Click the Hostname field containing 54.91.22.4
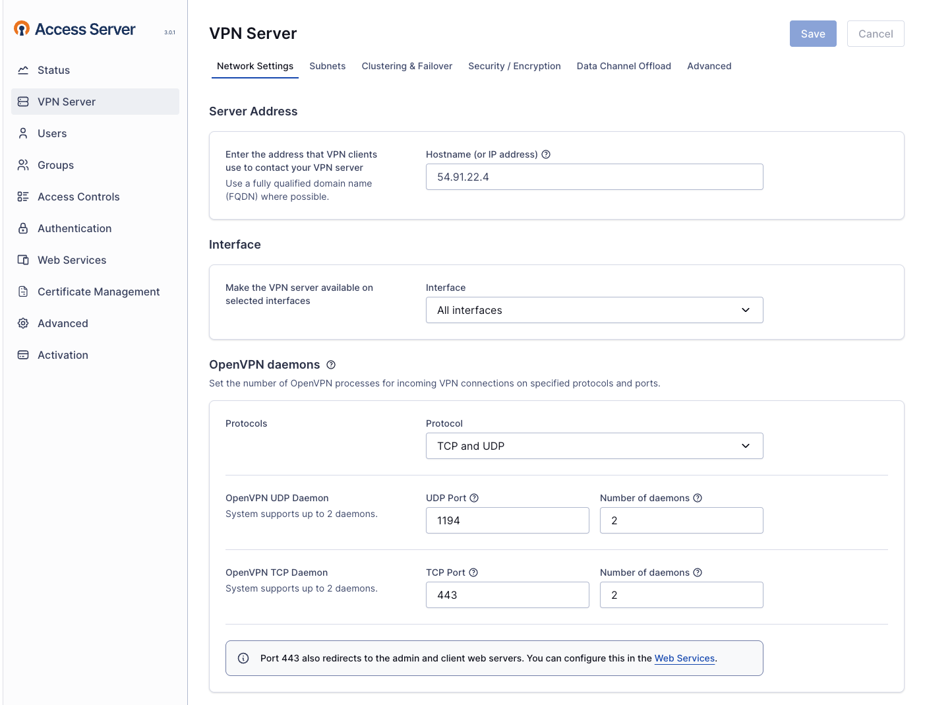 (x=594, y=177)
